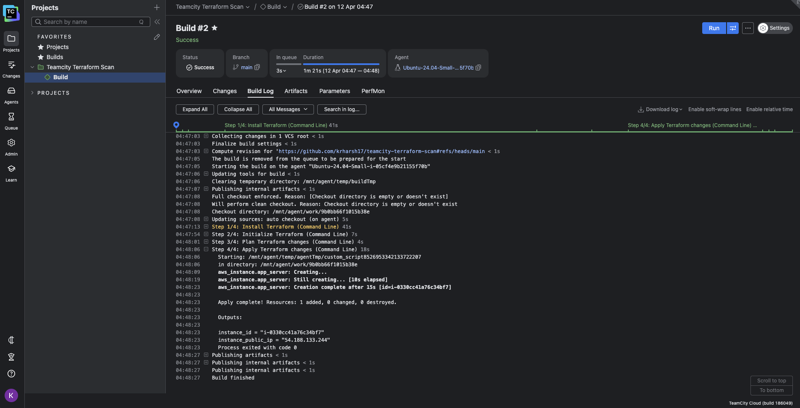Open the Projects sidebar section

11,42
